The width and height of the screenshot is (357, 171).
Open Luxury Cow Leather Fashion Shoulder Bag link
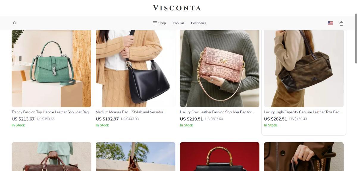(x=217, y=112)
